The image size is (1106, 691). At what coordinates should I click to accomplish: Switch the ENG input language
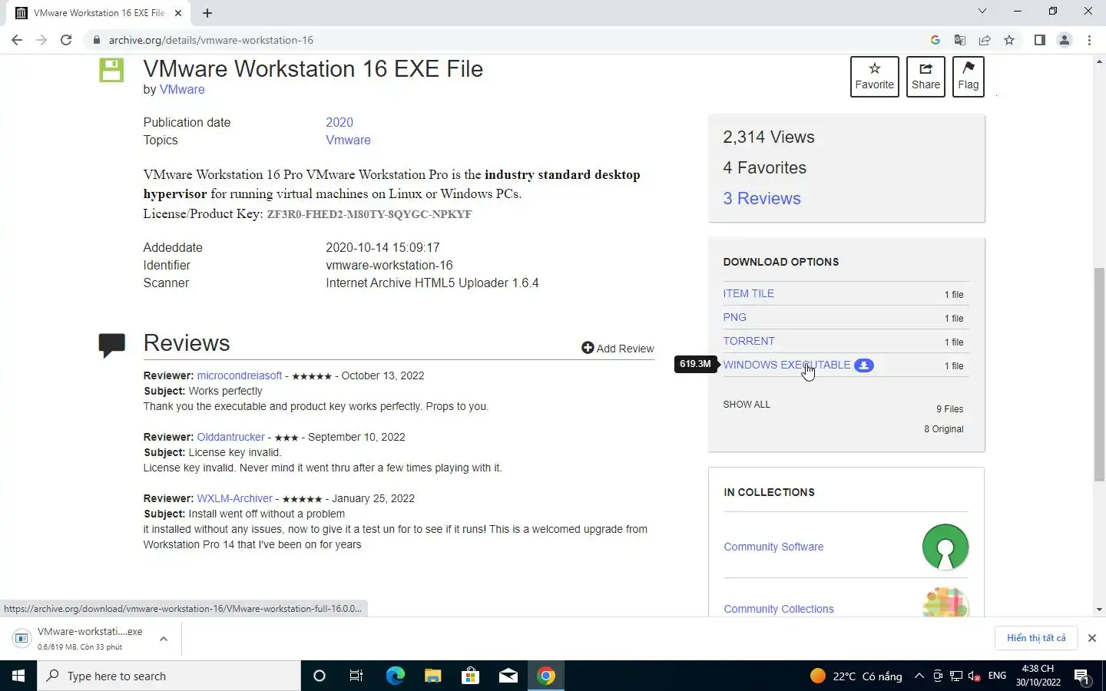click(997, 676)
